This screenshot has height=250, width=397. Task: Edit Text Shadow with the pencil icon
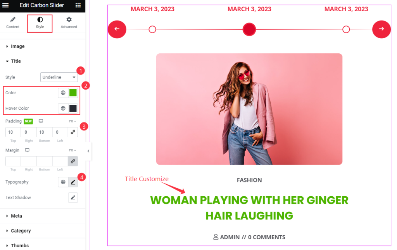pos(73,197)
